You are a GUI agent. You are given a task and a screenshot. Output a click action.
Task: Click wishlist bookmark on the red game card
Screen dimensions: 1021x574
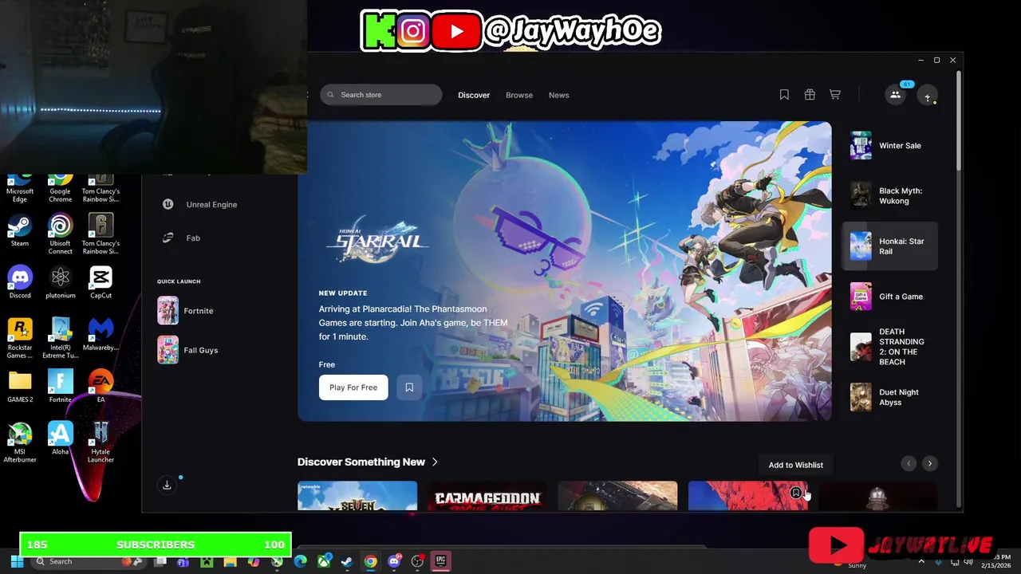[795, 493]
